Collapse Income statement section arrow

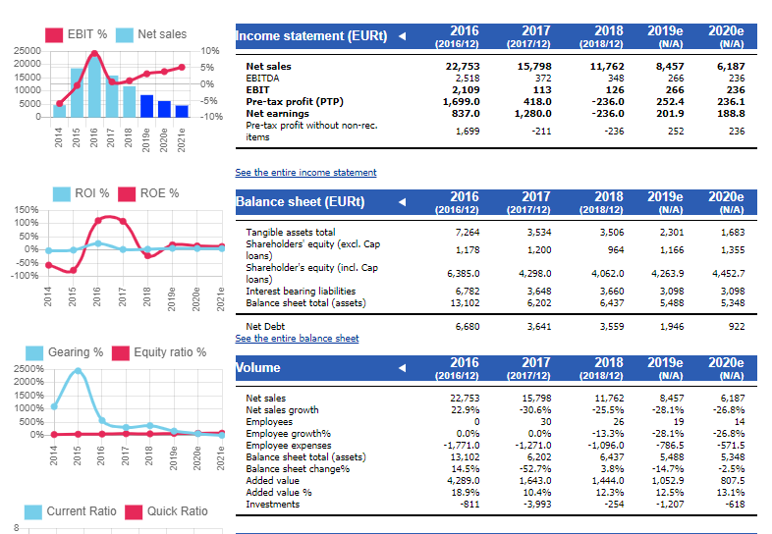pyautogui.click(x=403, y=36)
